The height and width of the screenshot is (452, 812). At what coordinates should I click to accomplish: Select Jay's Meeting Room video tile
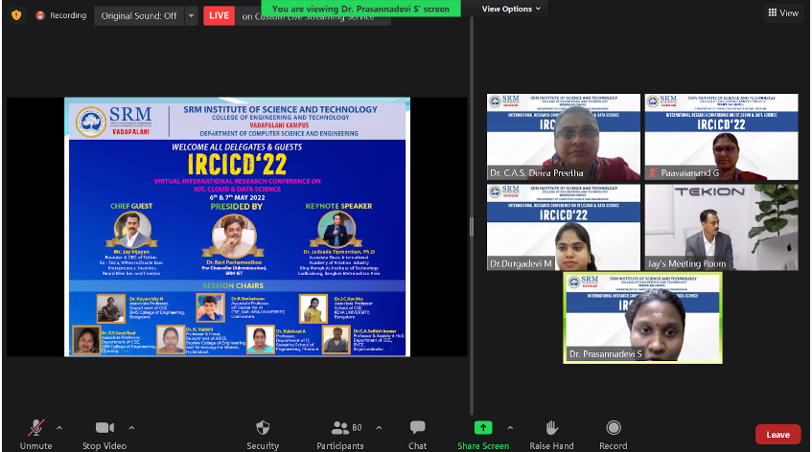[x=721, y=226]
